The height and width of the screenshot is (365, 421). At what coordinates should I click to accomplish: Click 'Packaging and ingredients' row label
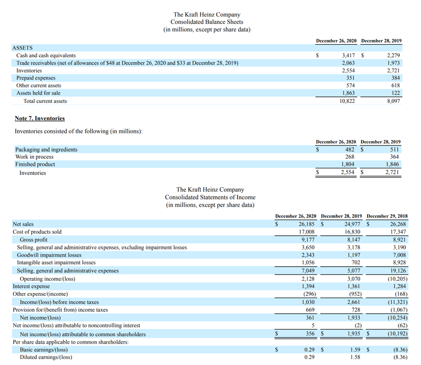pos(46,150)
